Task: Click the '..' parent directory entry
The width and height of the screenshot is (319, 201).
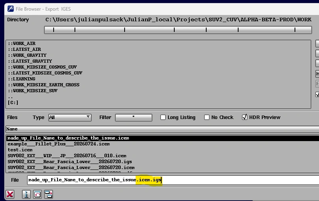Action: tap(10, 97)
